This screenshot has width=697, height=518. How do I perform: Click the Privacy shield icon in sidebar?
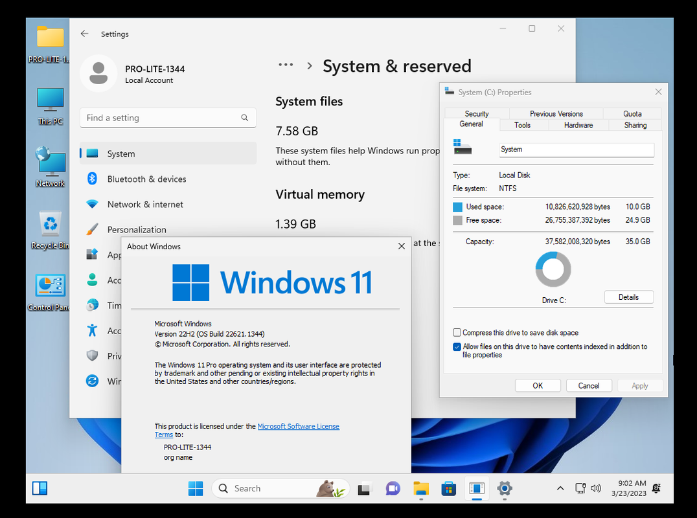pos(92,355)
